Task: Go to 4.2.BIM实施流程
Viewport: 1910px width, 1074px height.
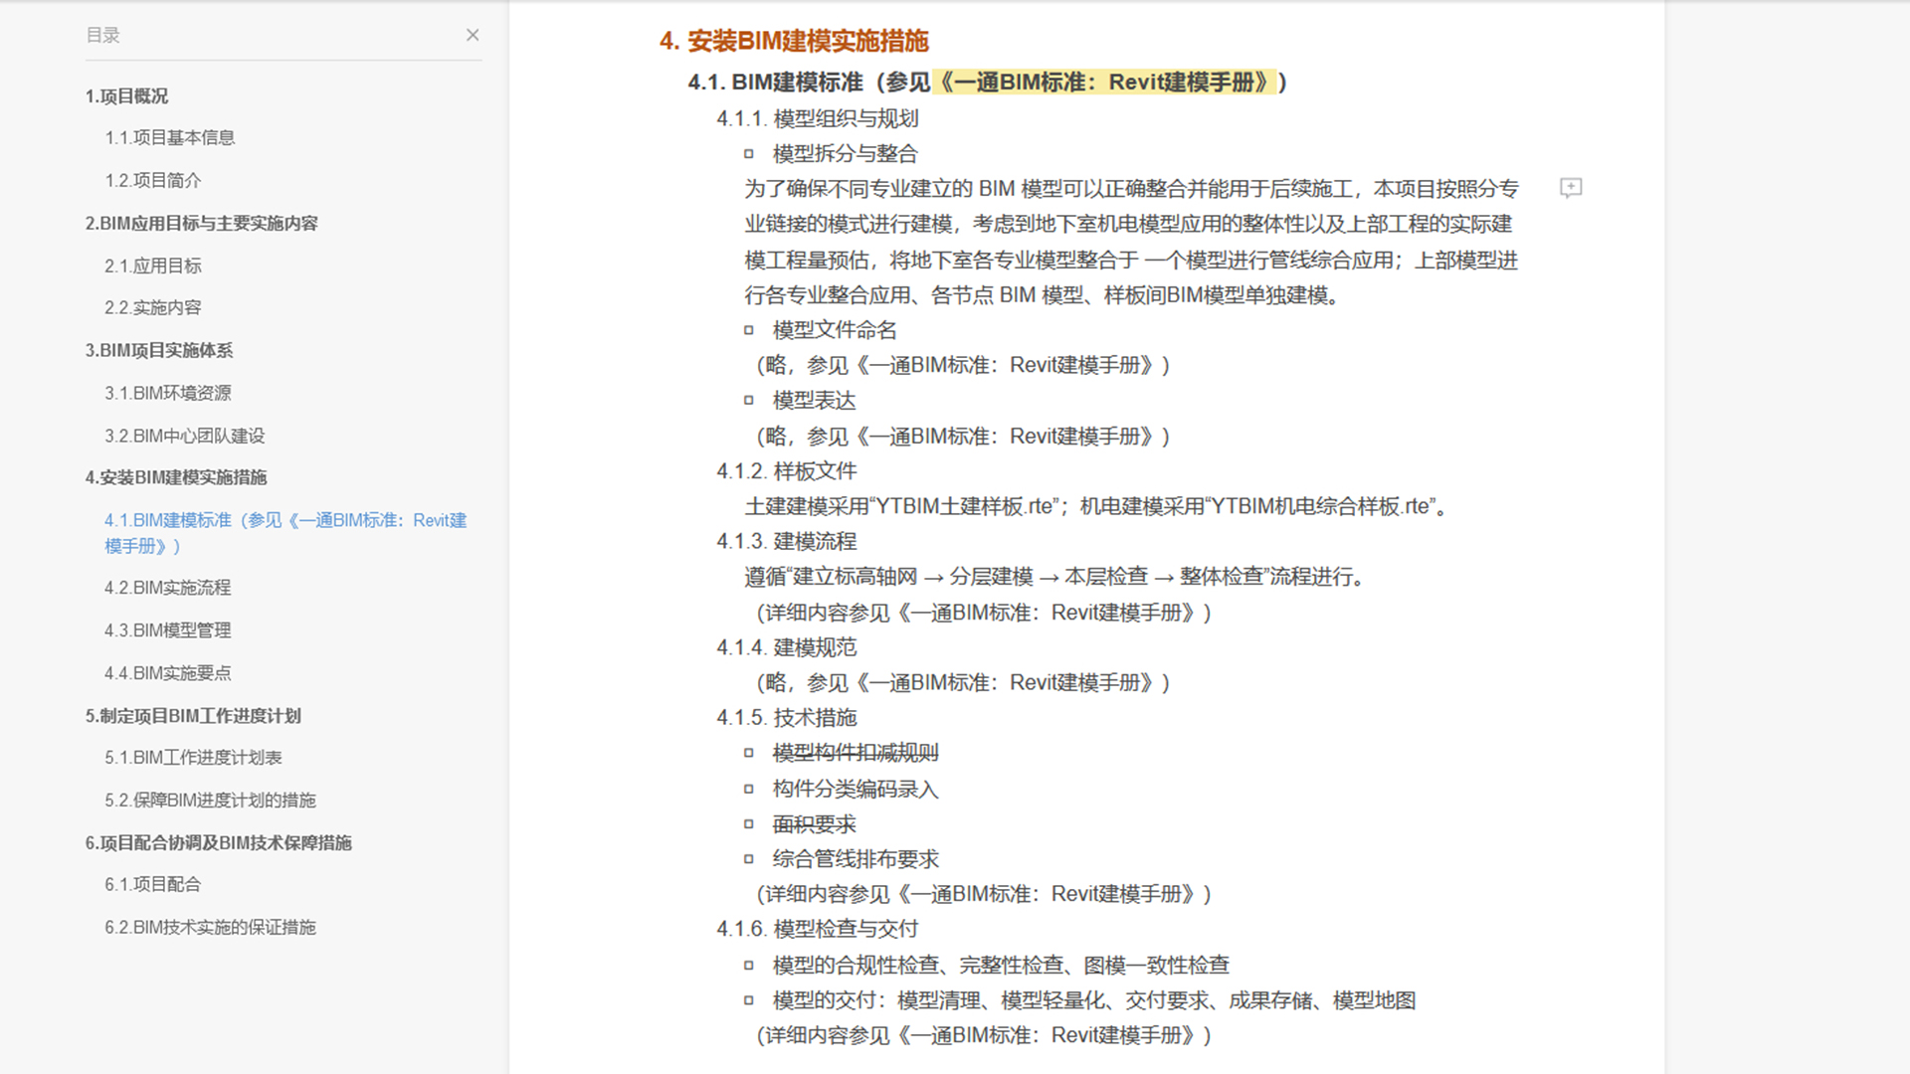Action: pyautogui.click(x=168, y=589)
